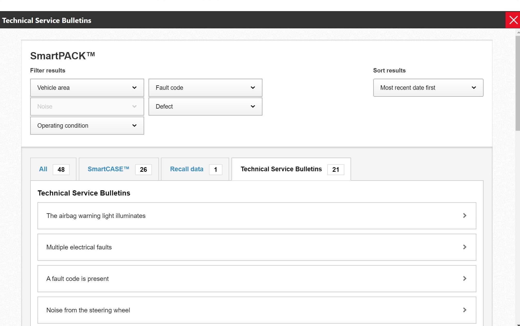Switch to the All results tab
This screenshot has width=520, height=326.
pyautogui.click(x=53, y=169)
